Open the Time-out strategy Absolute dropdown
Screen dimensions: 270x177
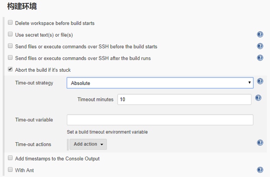(160, 83)
